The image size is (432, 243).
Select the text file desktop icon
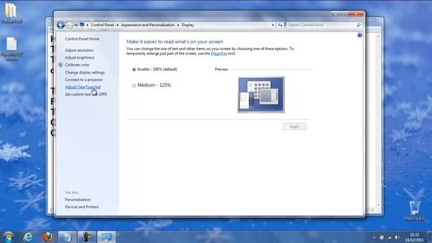(x=11, y=49)
